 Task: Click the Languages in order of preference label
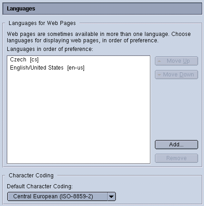point(50,49)
